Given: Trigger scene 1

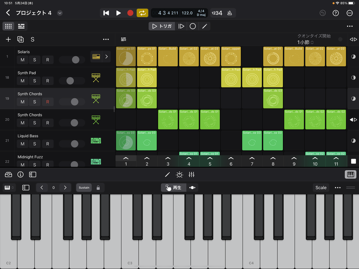Looking at the screenshot, I should [x=126, y=161].
